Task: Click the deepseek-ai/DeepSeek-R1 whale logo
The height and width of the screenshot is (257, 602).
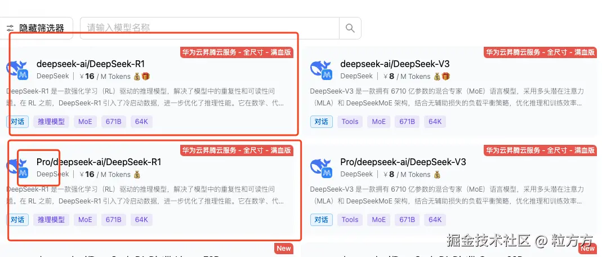Action: (17, 70)
